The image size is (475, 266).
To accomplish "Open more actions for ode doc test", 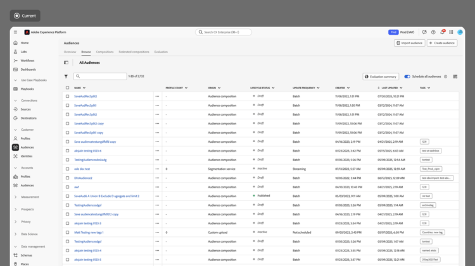I will 157,169.
